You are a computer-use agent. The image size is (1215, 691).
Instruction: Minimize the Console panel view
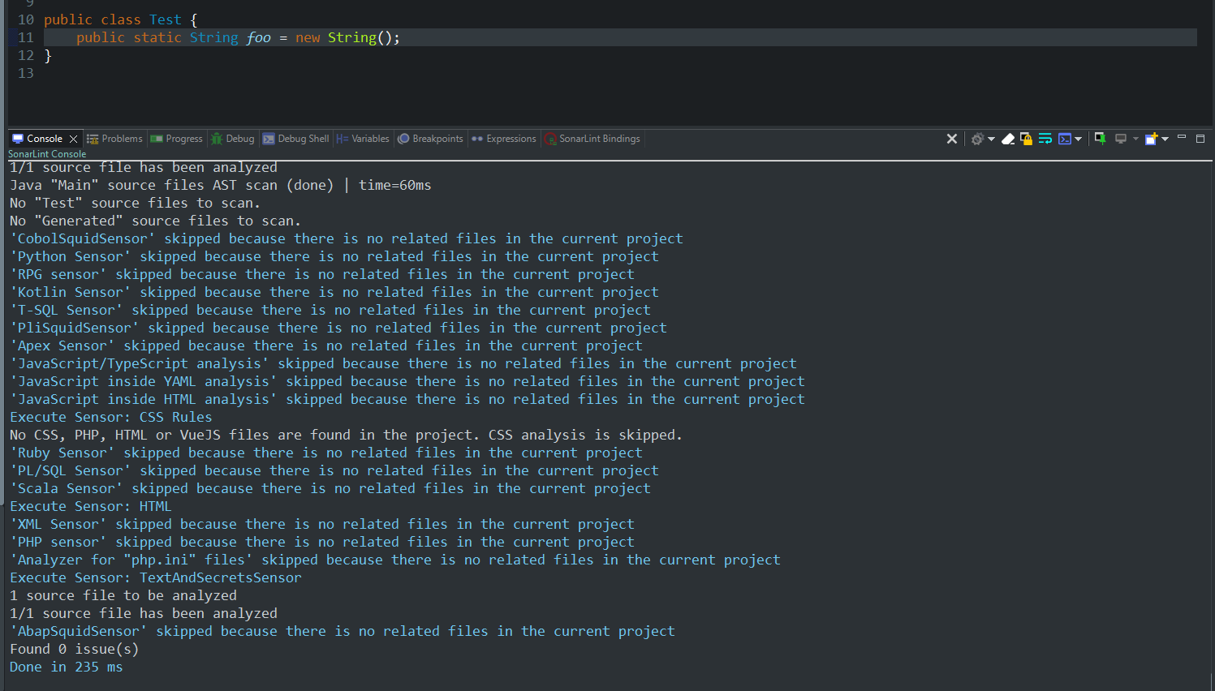point(1182,137)
